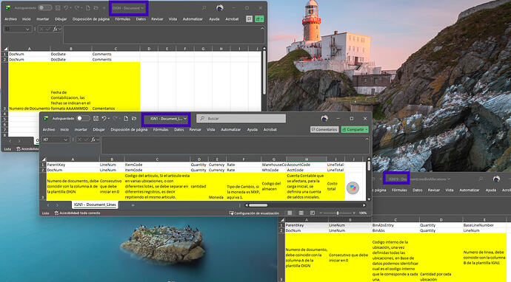This screenshot has width=511, height=282.
Task: Switch to Page Layout view in IGN1 status bar
Action: (x=301, y=213)
